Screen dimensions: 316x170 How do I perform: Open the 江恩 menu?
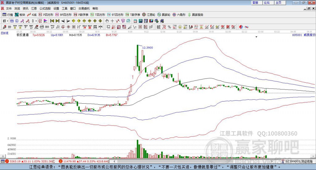point(34,8)
